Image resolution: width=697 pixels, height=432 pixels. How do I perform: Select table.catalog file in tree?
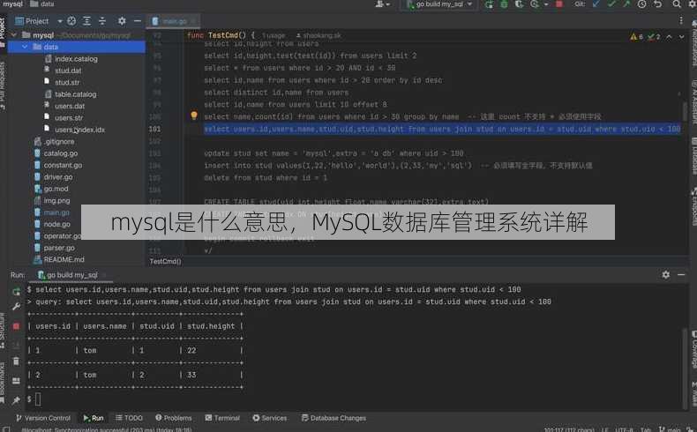click(x=75, y=94)
